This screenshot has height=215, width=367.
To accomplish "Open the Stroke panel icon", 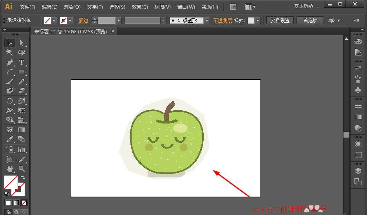I will click(x=358, y=106).
